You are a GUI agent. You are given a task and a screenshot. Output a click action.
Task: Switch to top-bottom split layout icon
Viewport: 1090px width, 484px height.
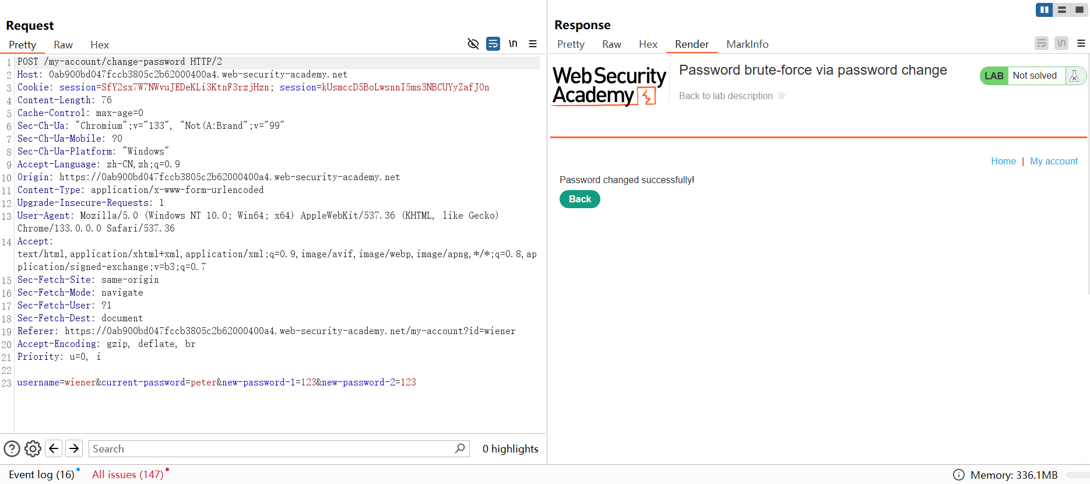[x=1062, y=10]
